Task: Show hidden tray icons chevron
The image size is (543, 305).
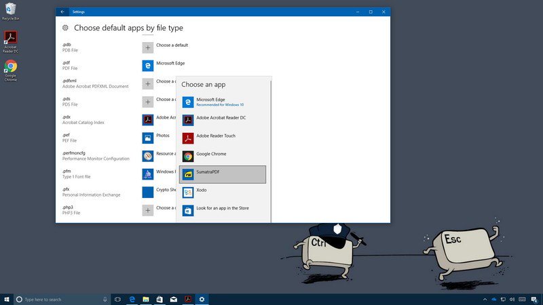Action: coord(485,300)
